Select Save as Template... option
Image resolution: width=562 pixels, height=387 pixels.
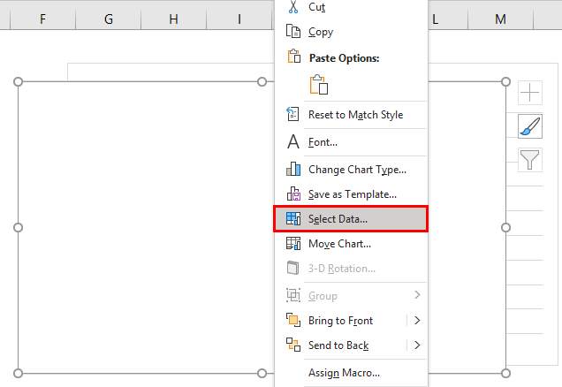(352, 193)
